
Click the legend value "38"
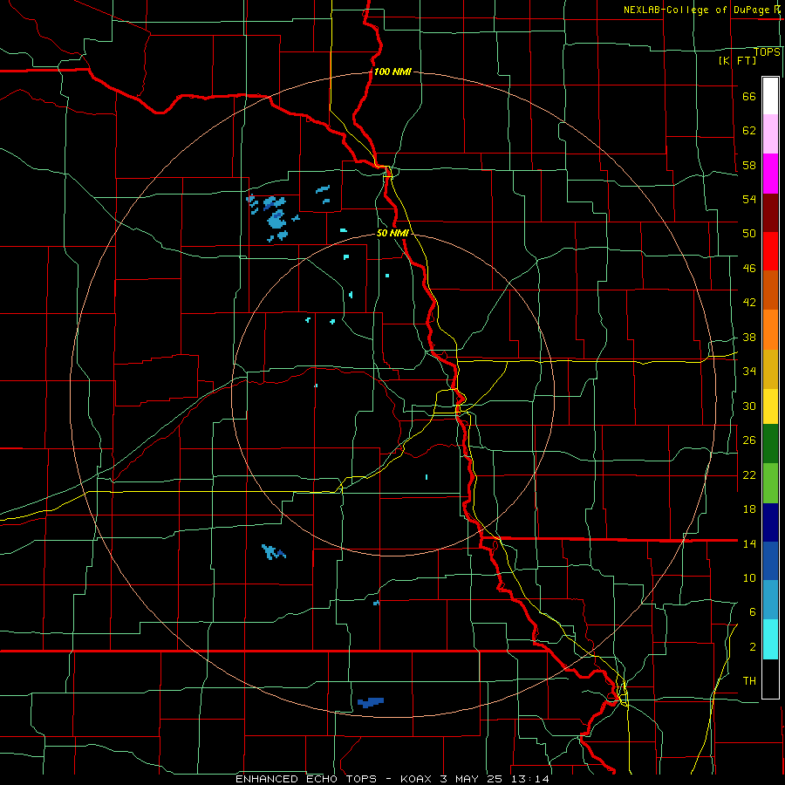(749, 338)
